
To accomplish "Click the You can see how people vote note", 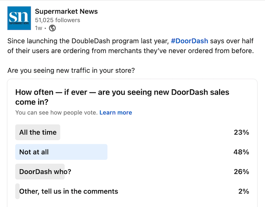I will click(x=56, y=112).
